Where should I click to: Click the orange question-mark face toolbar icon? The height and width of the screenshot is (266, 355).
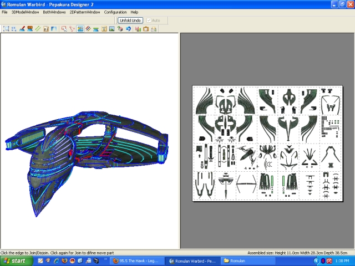[30, 29]
